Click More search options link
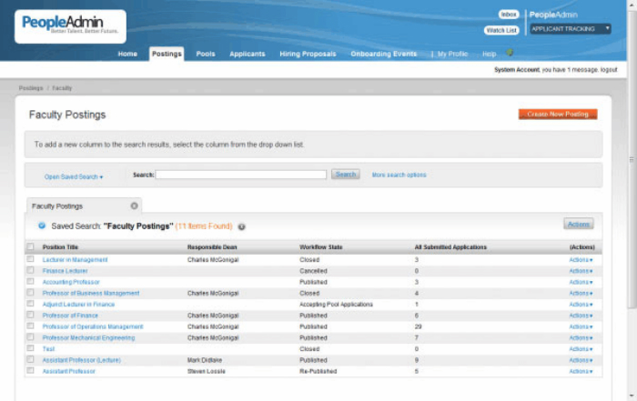 click(x=399, y=175)
